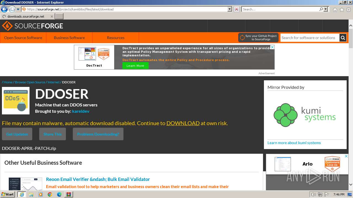Click the SourceForge logo

pyautogui.click(x=33, y=26)
